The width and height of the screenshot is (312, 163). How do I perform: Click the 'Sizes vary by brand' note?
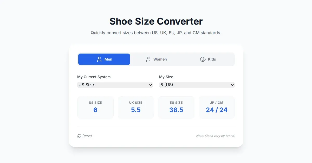[x=216, y=136]
